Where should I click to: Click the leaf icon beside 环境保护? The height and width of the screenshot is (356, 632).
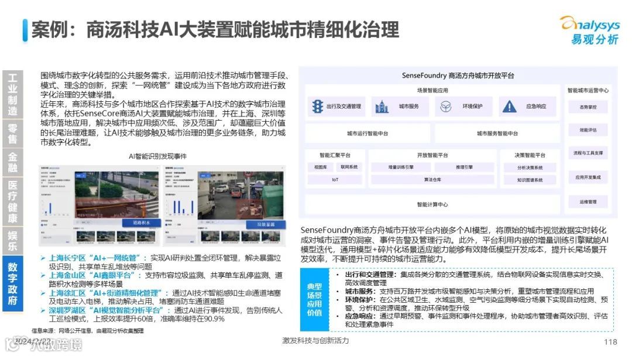pyautogui.click(x=445, y=107)
